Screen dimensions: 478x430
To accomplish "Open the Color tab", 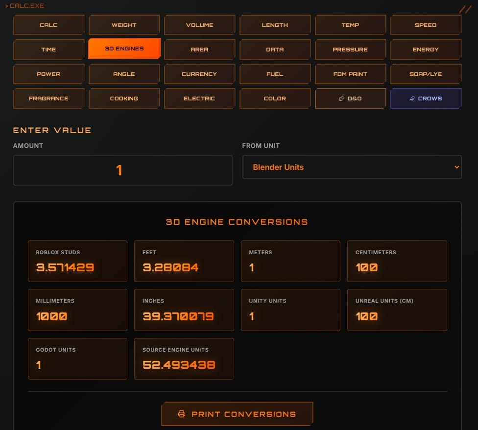I will click(x=275, y=98).
